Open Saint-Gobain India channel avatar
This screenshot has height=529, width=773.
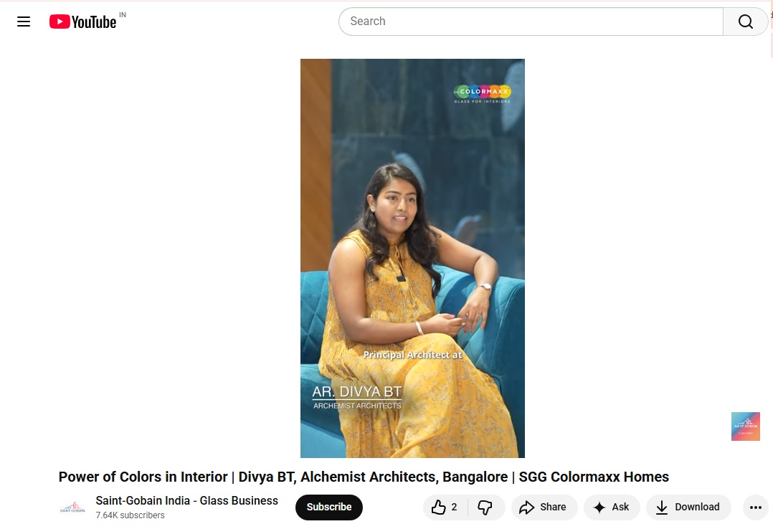(x=72, y=507)
